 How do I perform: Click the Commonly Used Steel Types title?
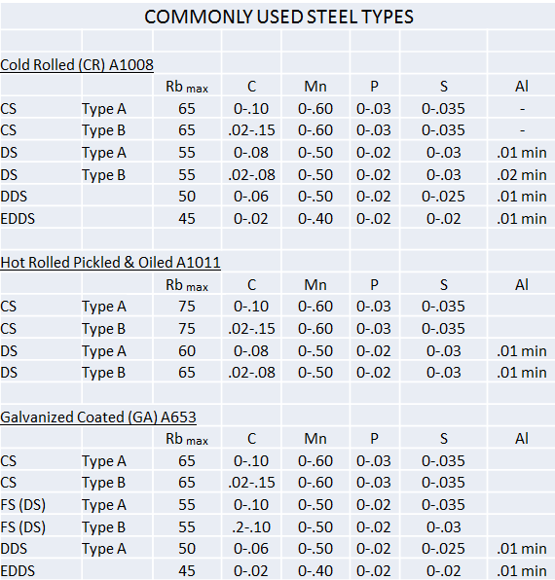[278, 17]
